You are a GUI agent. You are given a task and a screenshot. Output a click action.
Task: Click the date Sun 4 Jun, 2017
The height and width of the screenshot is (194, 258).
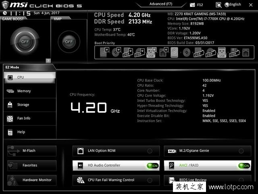click(x=46, y=13)
